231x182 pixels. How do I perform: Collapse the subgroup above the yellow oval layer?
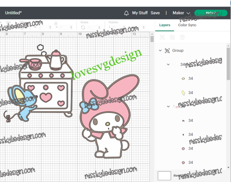tap(168, 65)
